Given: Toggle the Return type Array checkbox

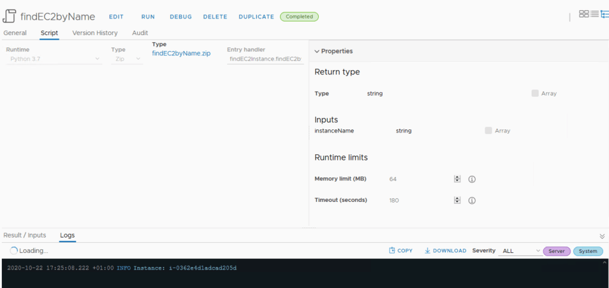Looking at the screenshot, I should click(x=535, y=93).
